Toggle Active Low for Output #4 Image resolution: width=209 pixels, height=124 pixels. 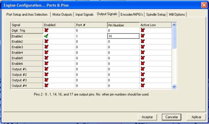[143, 86]
